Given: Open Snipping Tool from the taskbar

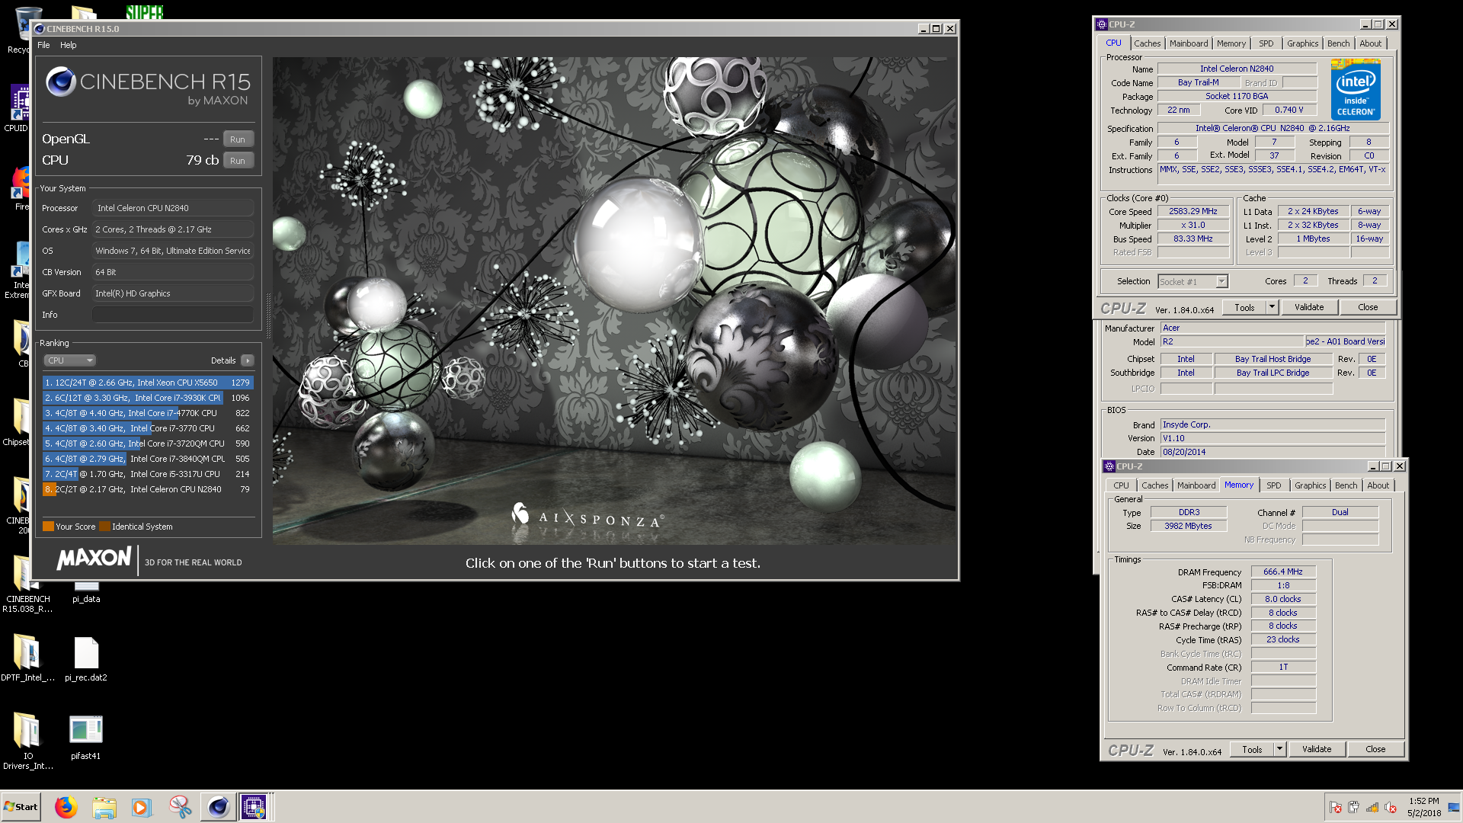Looking at the screenshot, I should point(181,807).
